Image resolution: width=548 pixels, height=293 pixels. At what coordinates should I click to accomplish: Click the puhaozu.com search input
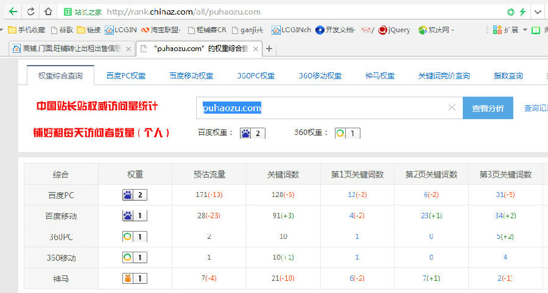coord(329,108)
